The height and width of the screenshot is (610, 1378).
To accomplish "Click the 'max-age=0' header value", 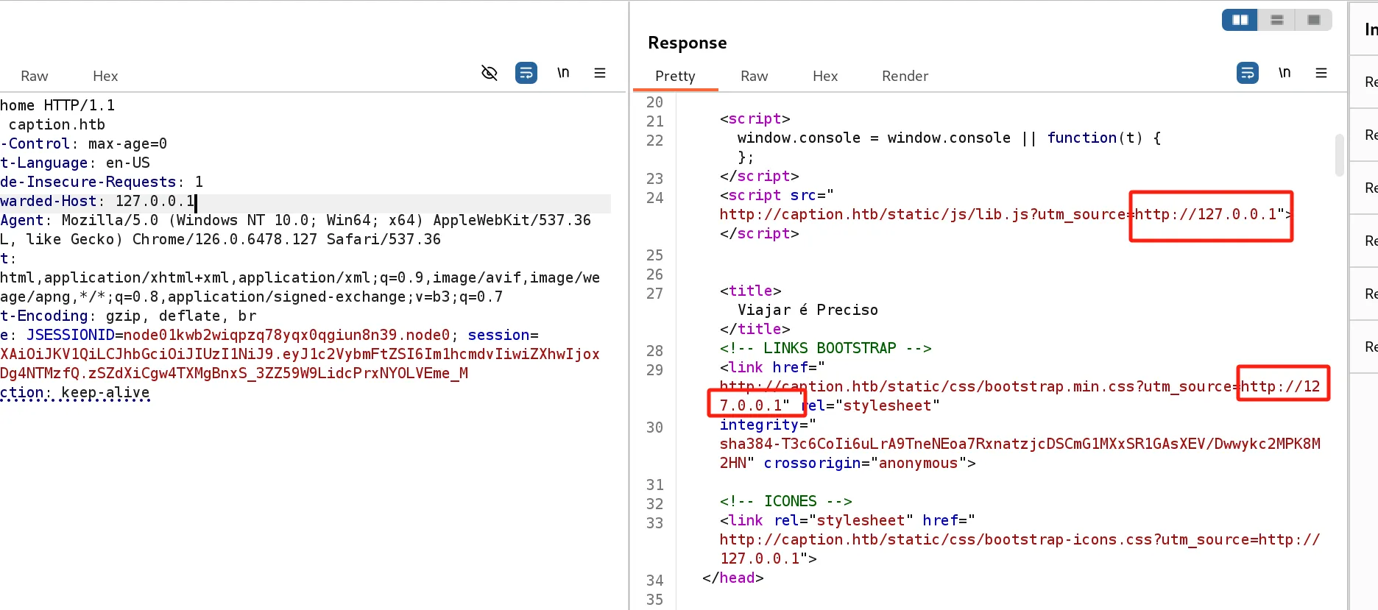I will coord(128,143).
